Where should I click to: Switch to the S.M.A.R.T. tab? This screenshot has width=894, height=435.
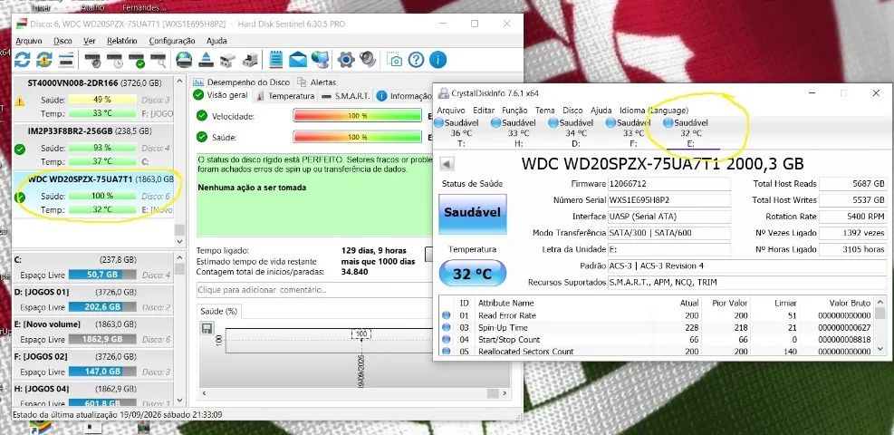pyautogui.click(x=346, y=96)
